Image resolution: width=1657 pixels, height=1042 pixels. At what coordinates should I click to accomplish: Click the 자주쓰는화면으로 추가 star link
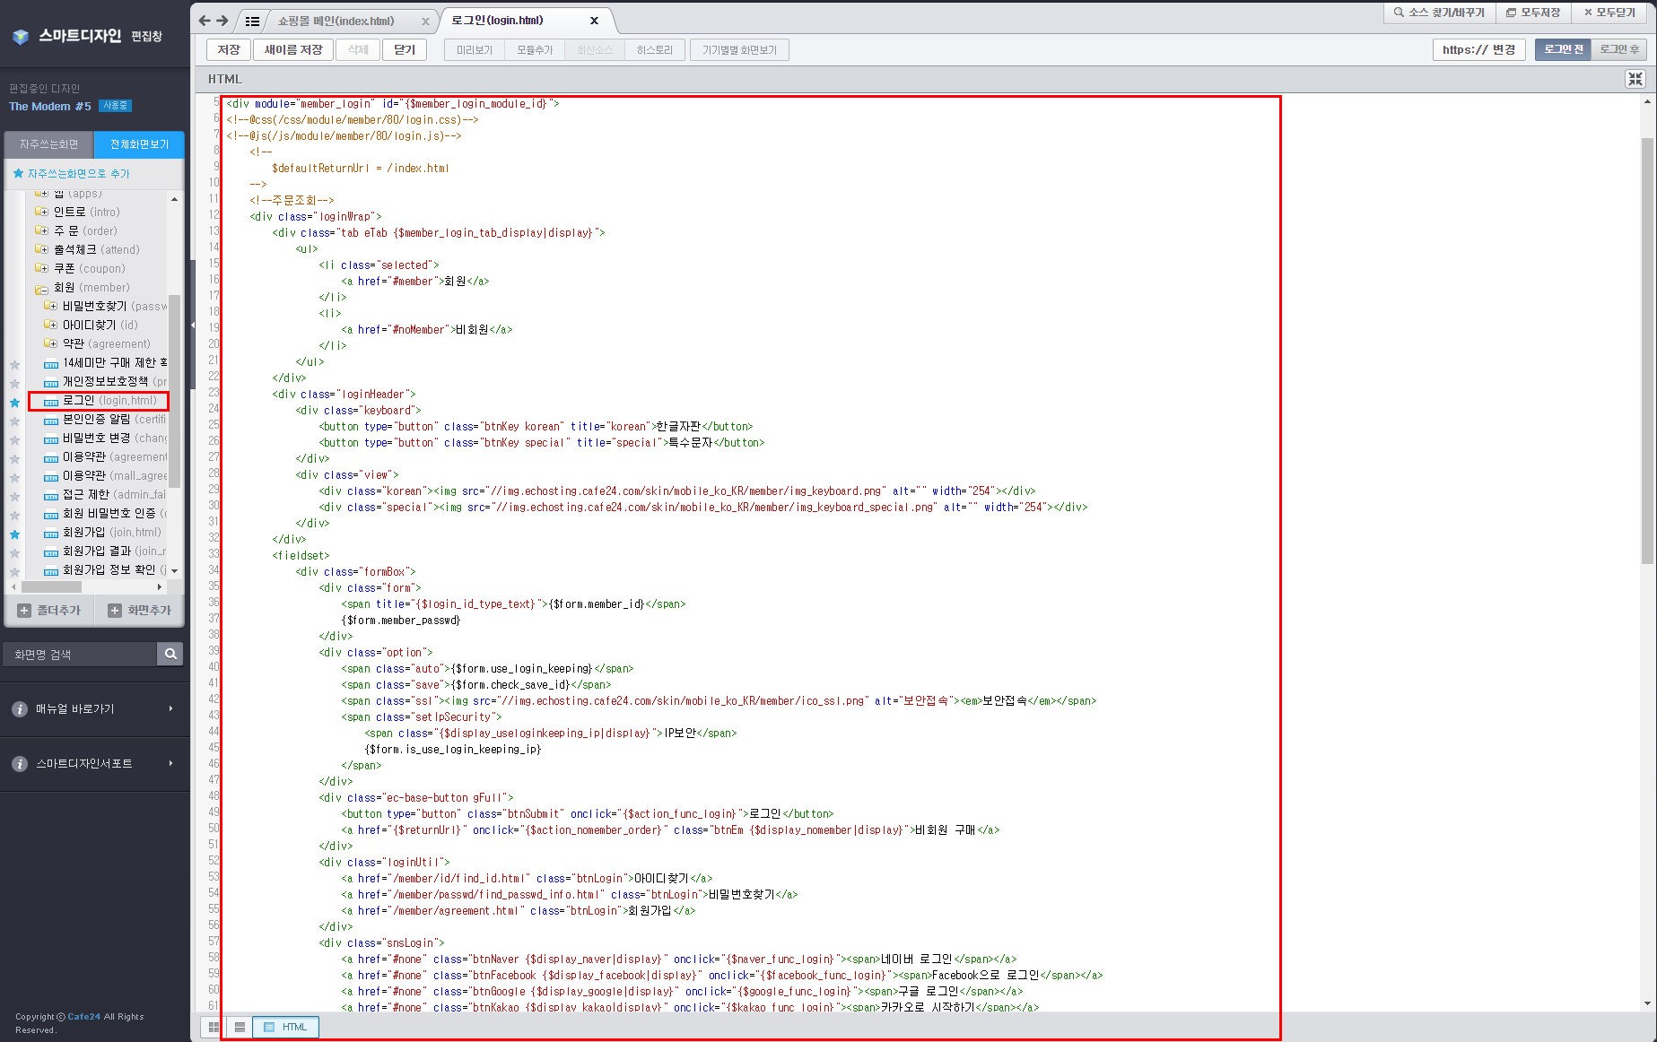click(71, 174)
